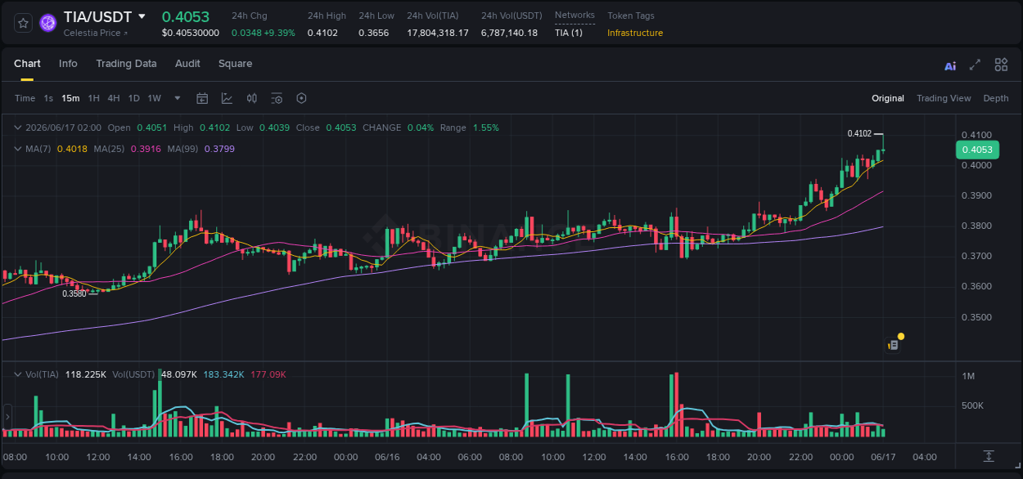Open the news note icon on the chart
The width and height of the screenshot is (1023, 479).
coord(893,346)
